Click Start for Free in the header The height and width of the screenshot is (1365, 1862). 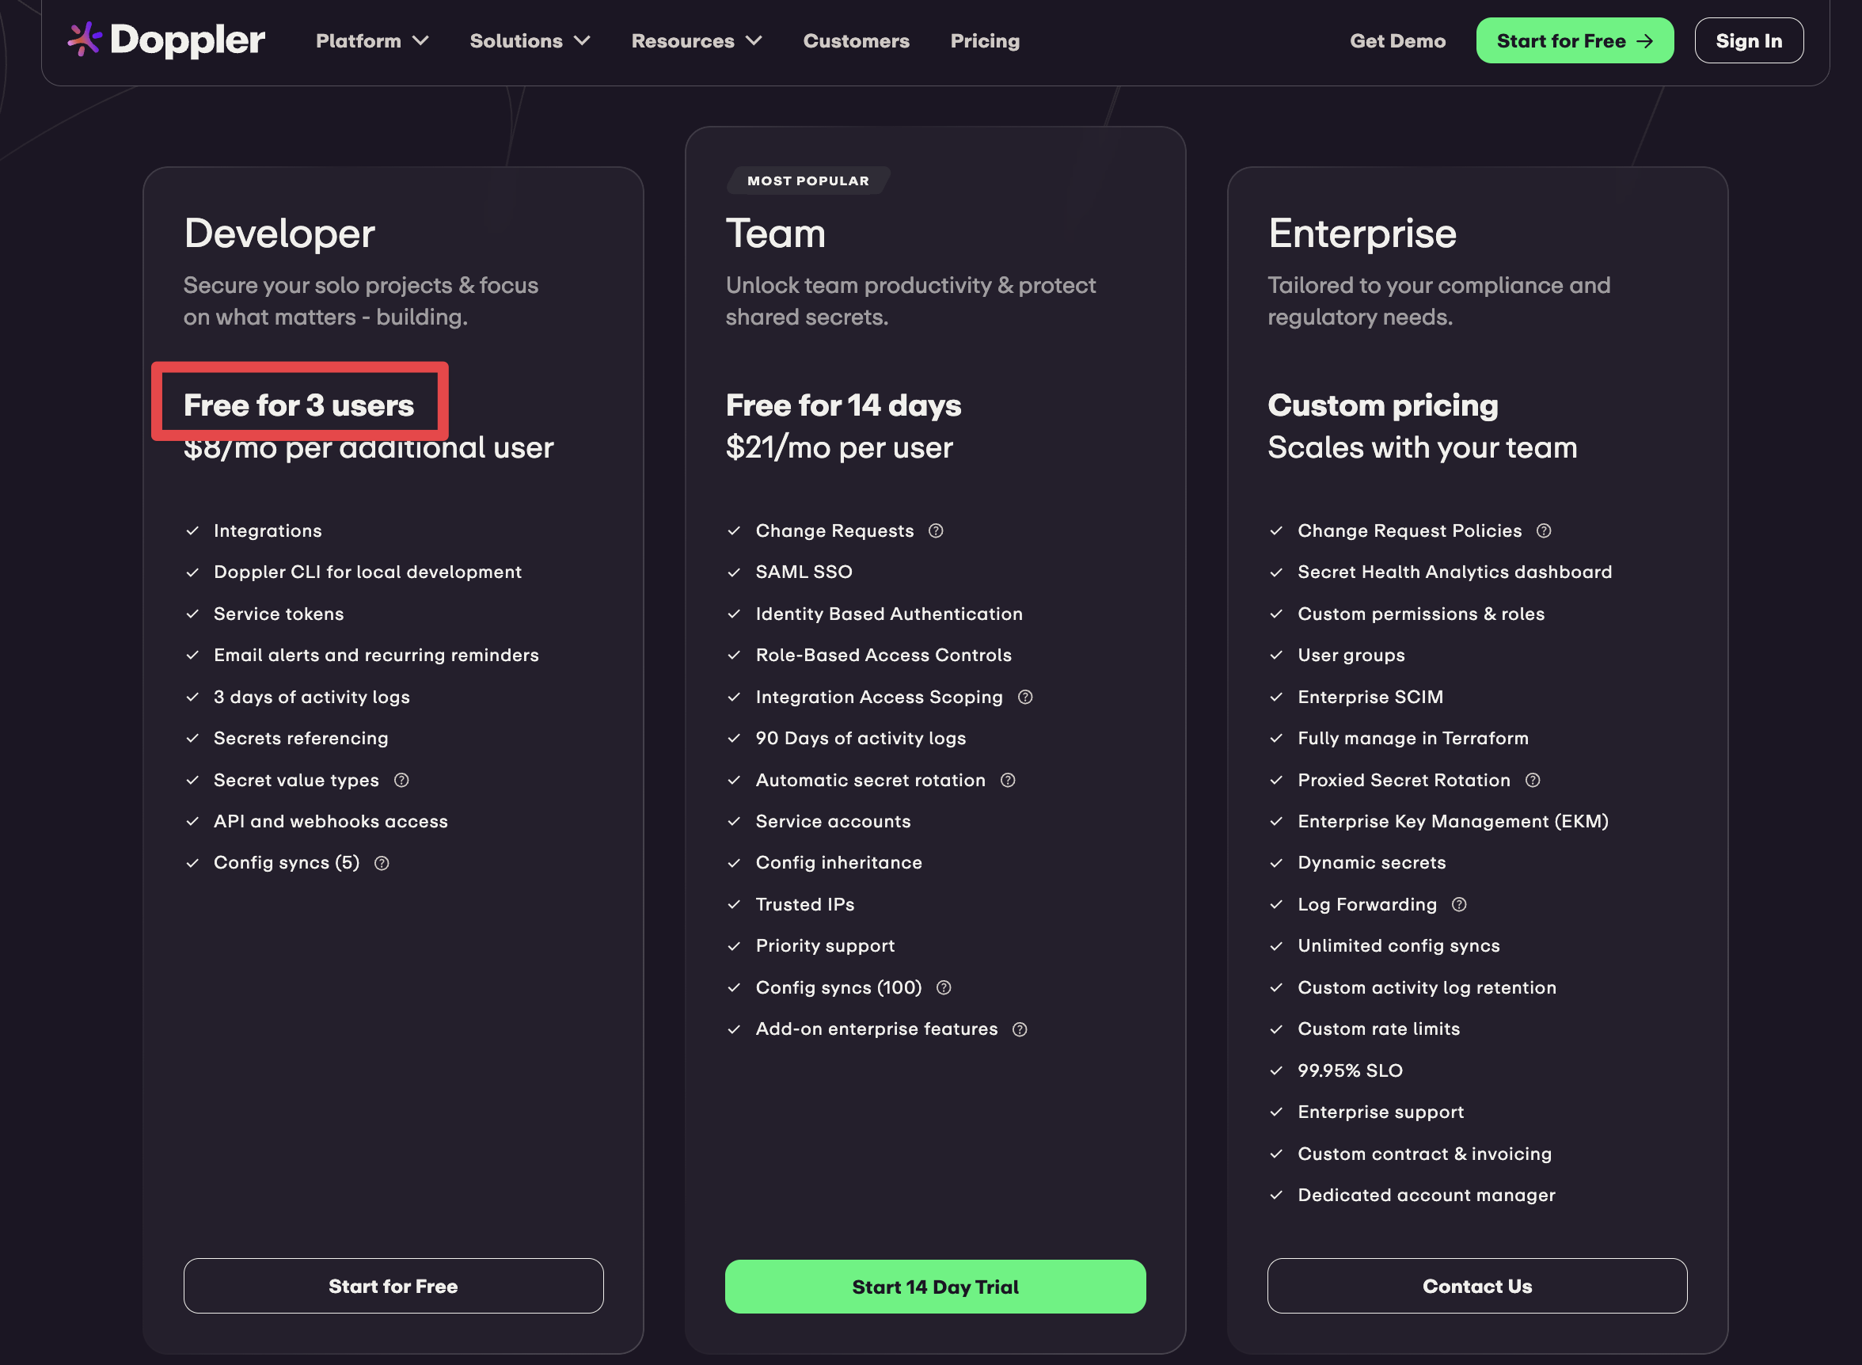point(1575,40)
